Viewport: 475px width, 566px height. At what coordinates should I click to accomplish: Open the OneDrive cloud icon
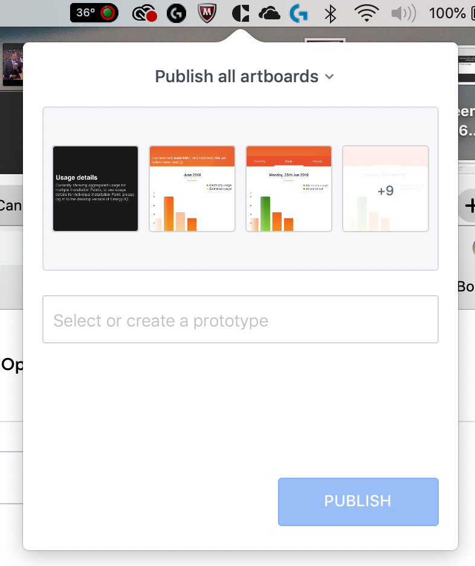[269, 13]
